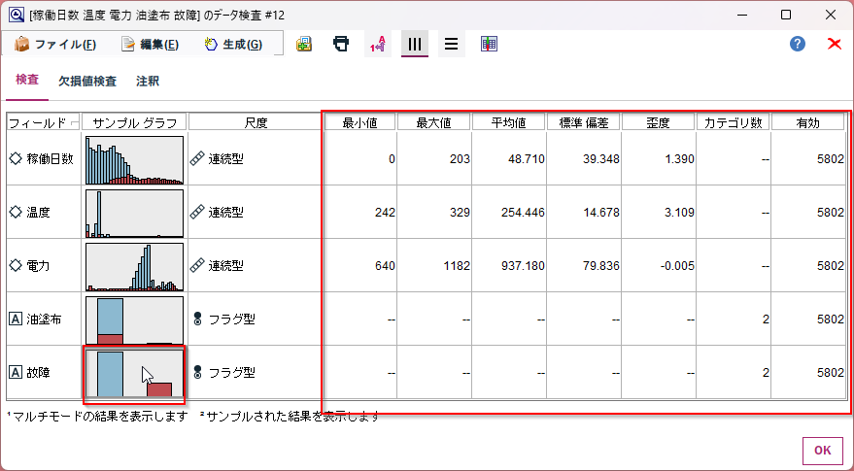Click the flag type icon in 故障 row
The image size is (854, 471).
[x=197, y=373]
